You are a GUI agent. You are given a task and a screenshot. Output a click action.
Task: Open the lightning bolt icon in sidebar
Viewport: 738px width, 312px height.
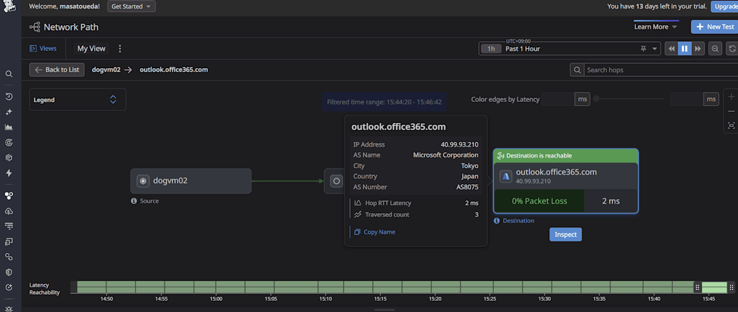tap(9, 173)
